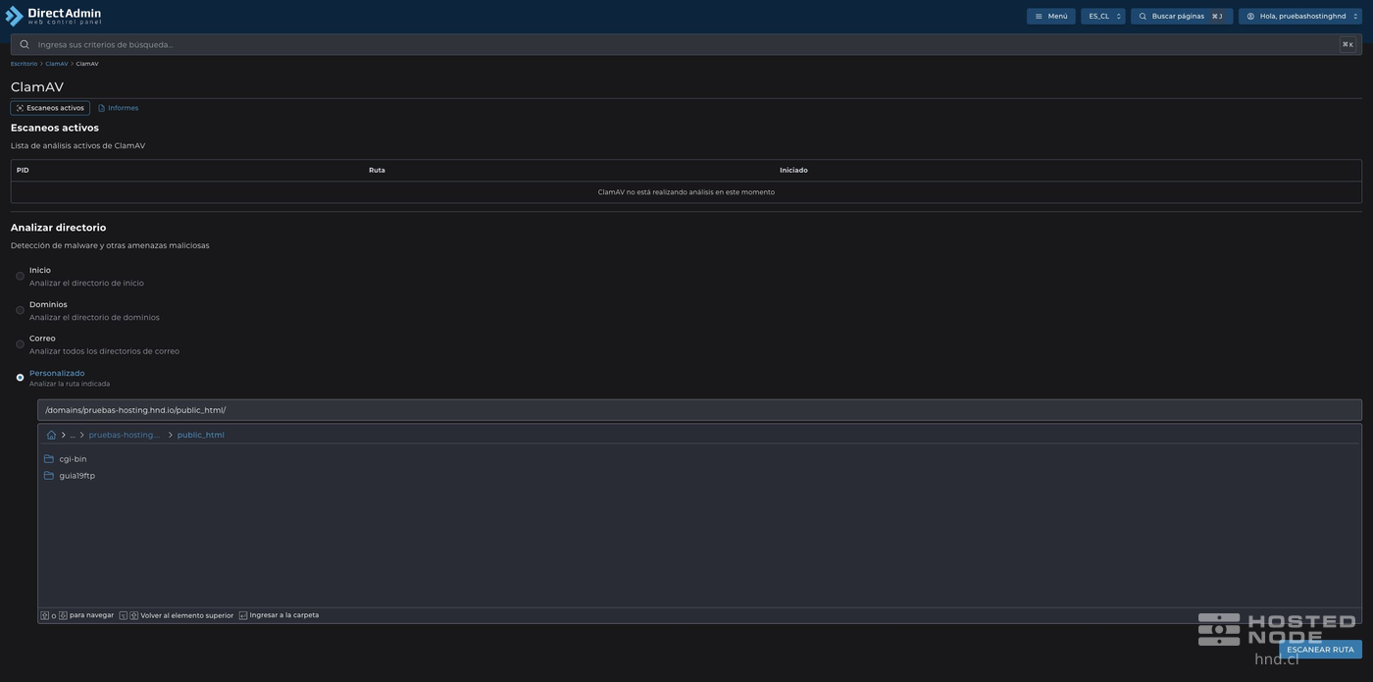
Task: Click the DirectAdmin logo
Action: 53,16
